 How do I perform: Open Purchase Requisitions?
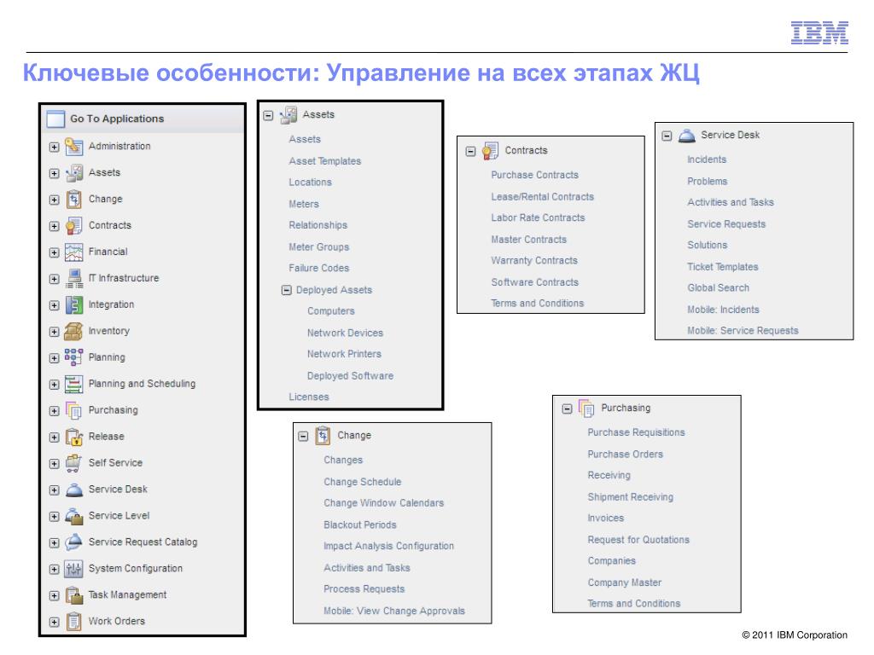tap(636, 432)
